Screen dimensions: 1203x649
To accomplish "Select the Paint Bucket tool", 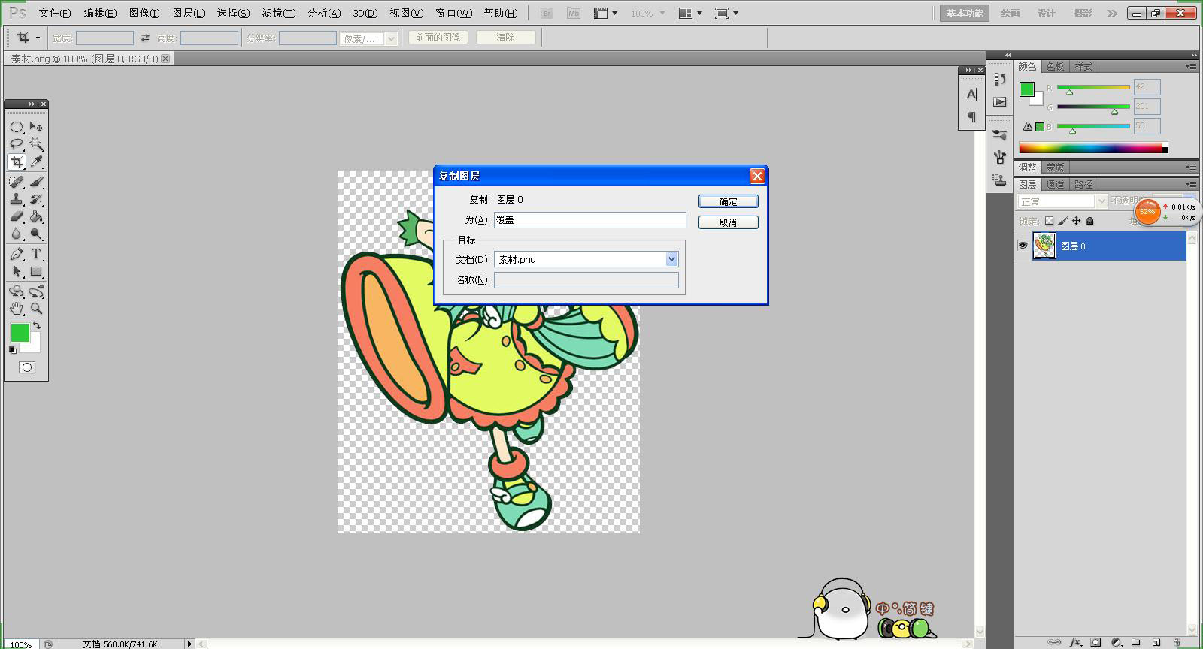I will click(x=36, y=216).
